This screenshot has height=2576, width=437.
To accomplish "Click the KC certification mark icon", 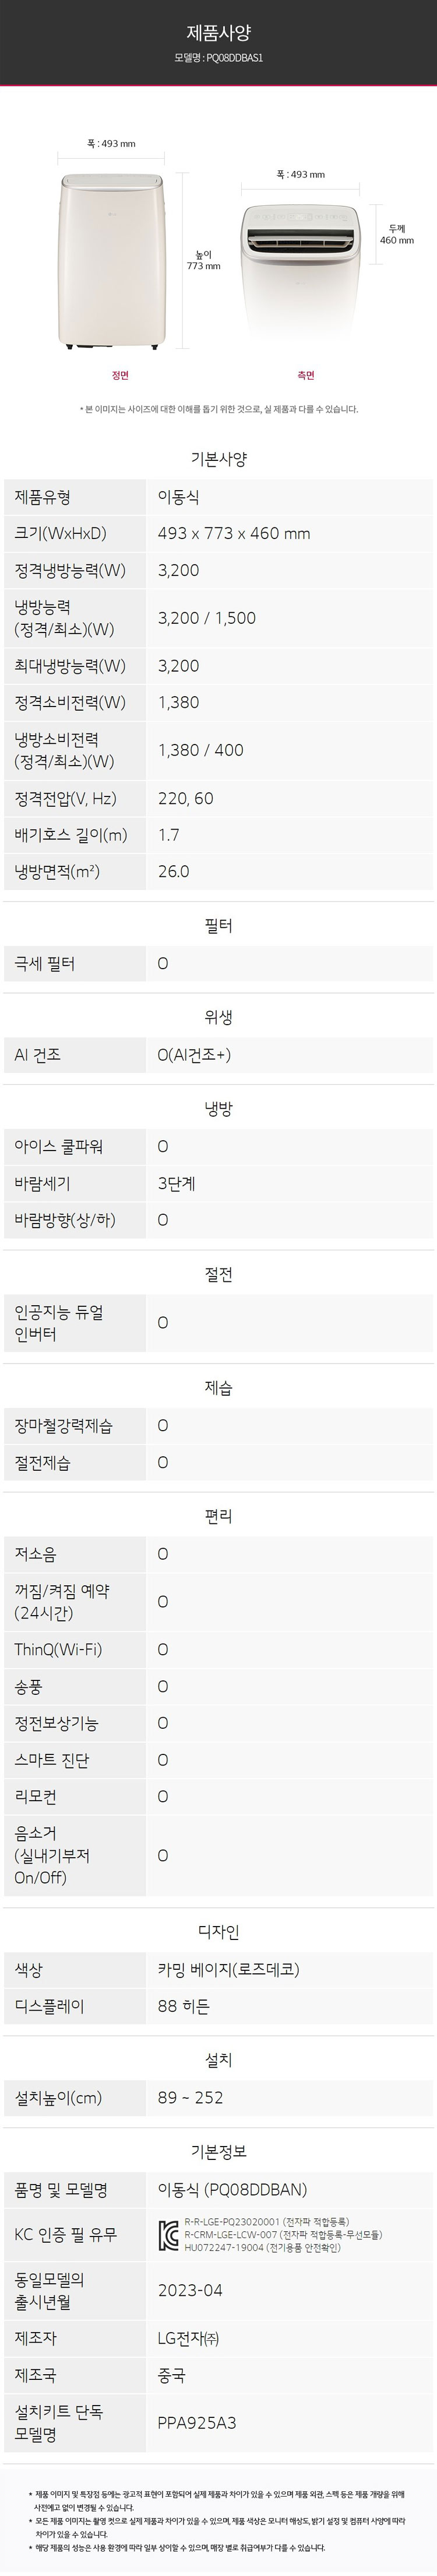I will (168, 2235).
